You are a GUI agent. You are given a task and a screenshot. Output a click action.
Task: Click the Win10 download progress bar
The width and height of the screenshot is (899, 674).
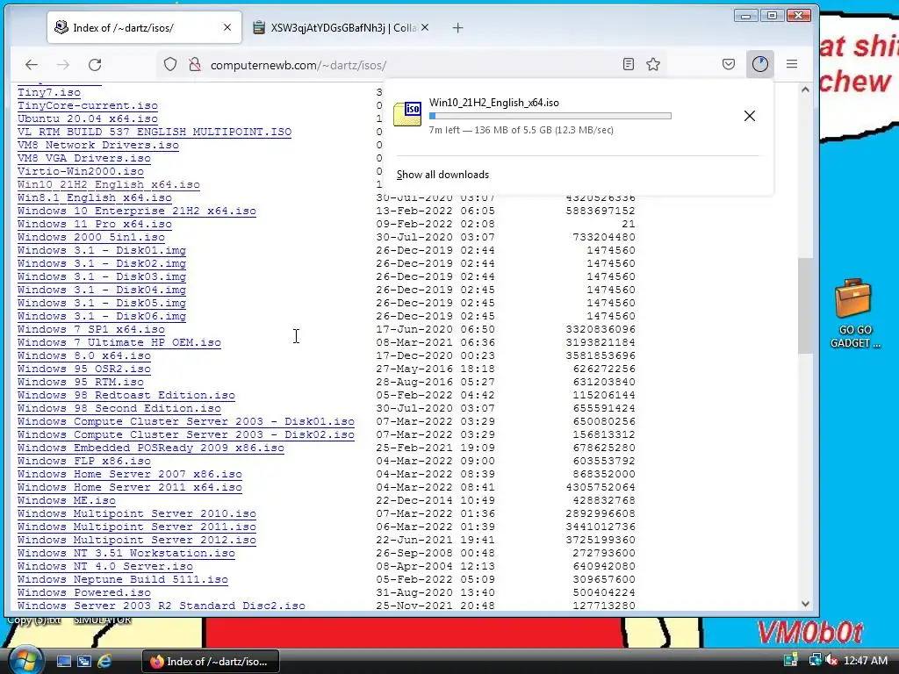click(x=550, y=116)
